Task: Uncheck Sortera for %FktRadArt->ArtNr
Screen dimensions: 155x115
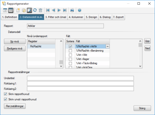Action: 70,47
